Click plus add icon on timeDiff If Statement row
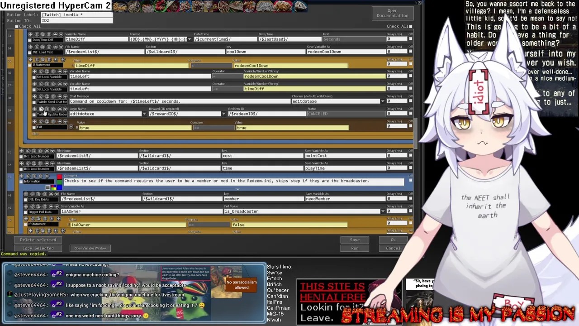 point(63,59)
